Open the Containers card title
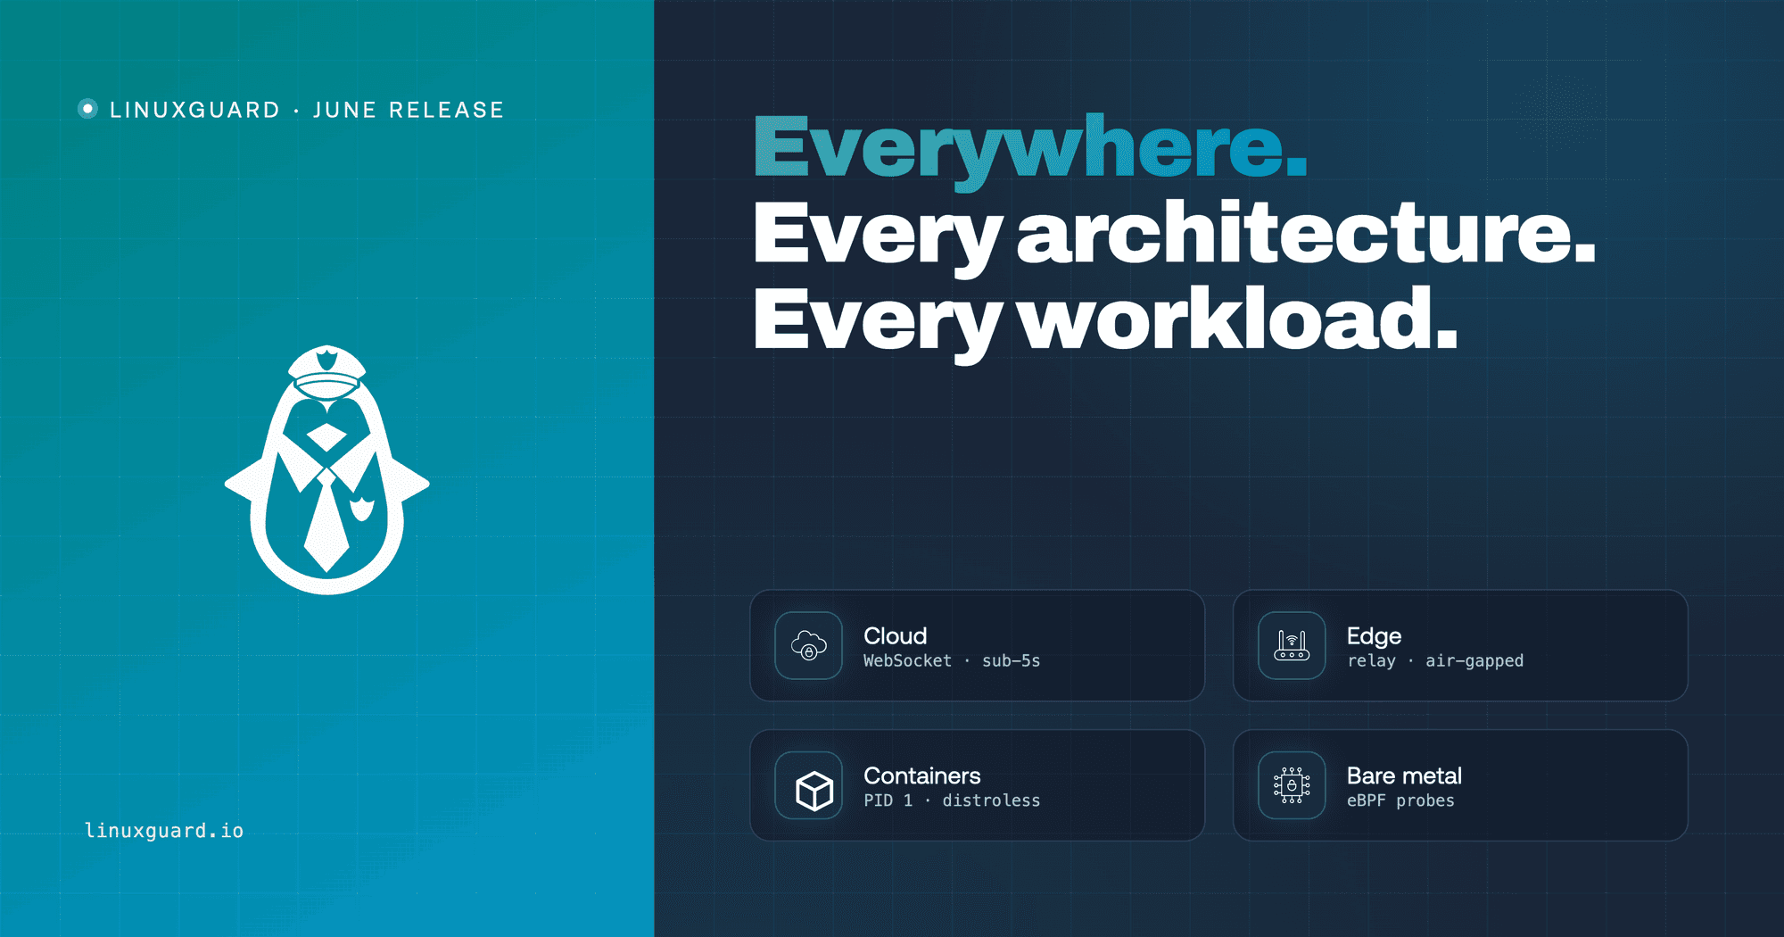 pos(921,775)
